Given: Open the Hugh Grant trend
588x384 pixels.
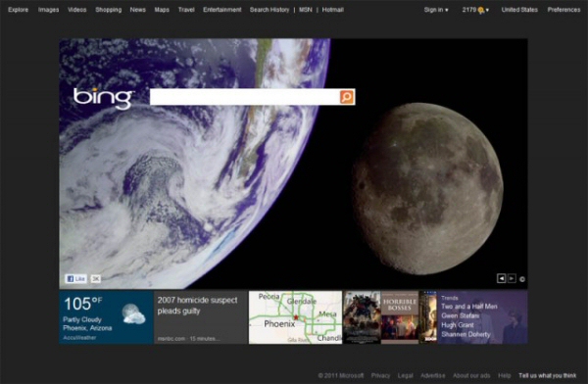Looking at the screenshot, I should click(458, 325).
